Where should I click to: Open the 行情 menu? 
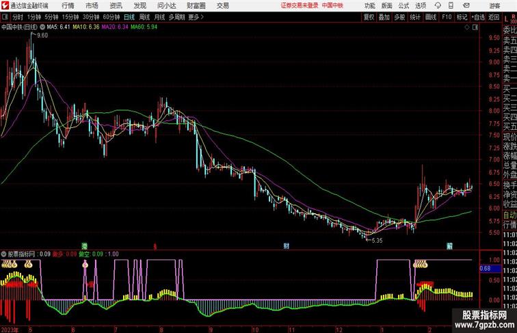click(68, 5)
